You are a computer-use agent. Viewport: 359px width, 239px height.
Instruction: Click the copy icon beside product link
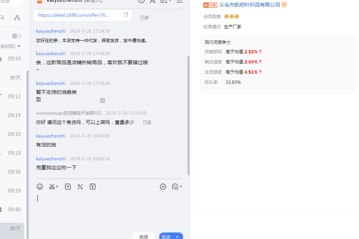tap(126, 15)
